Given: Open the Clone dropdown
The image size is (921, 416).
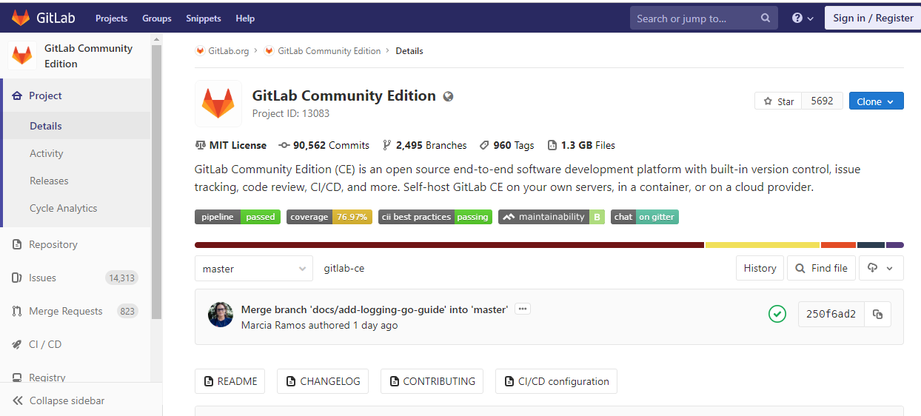Looking at the screenshot, I should click(876, 101).
